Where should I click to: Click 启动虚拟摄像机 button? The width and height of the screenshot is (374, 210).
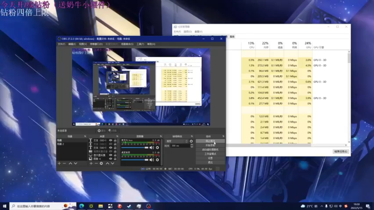[210, 149]
